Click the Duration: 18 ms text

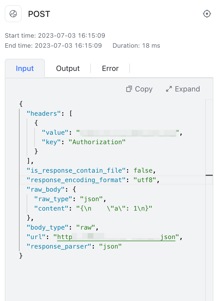click(136, 45)
